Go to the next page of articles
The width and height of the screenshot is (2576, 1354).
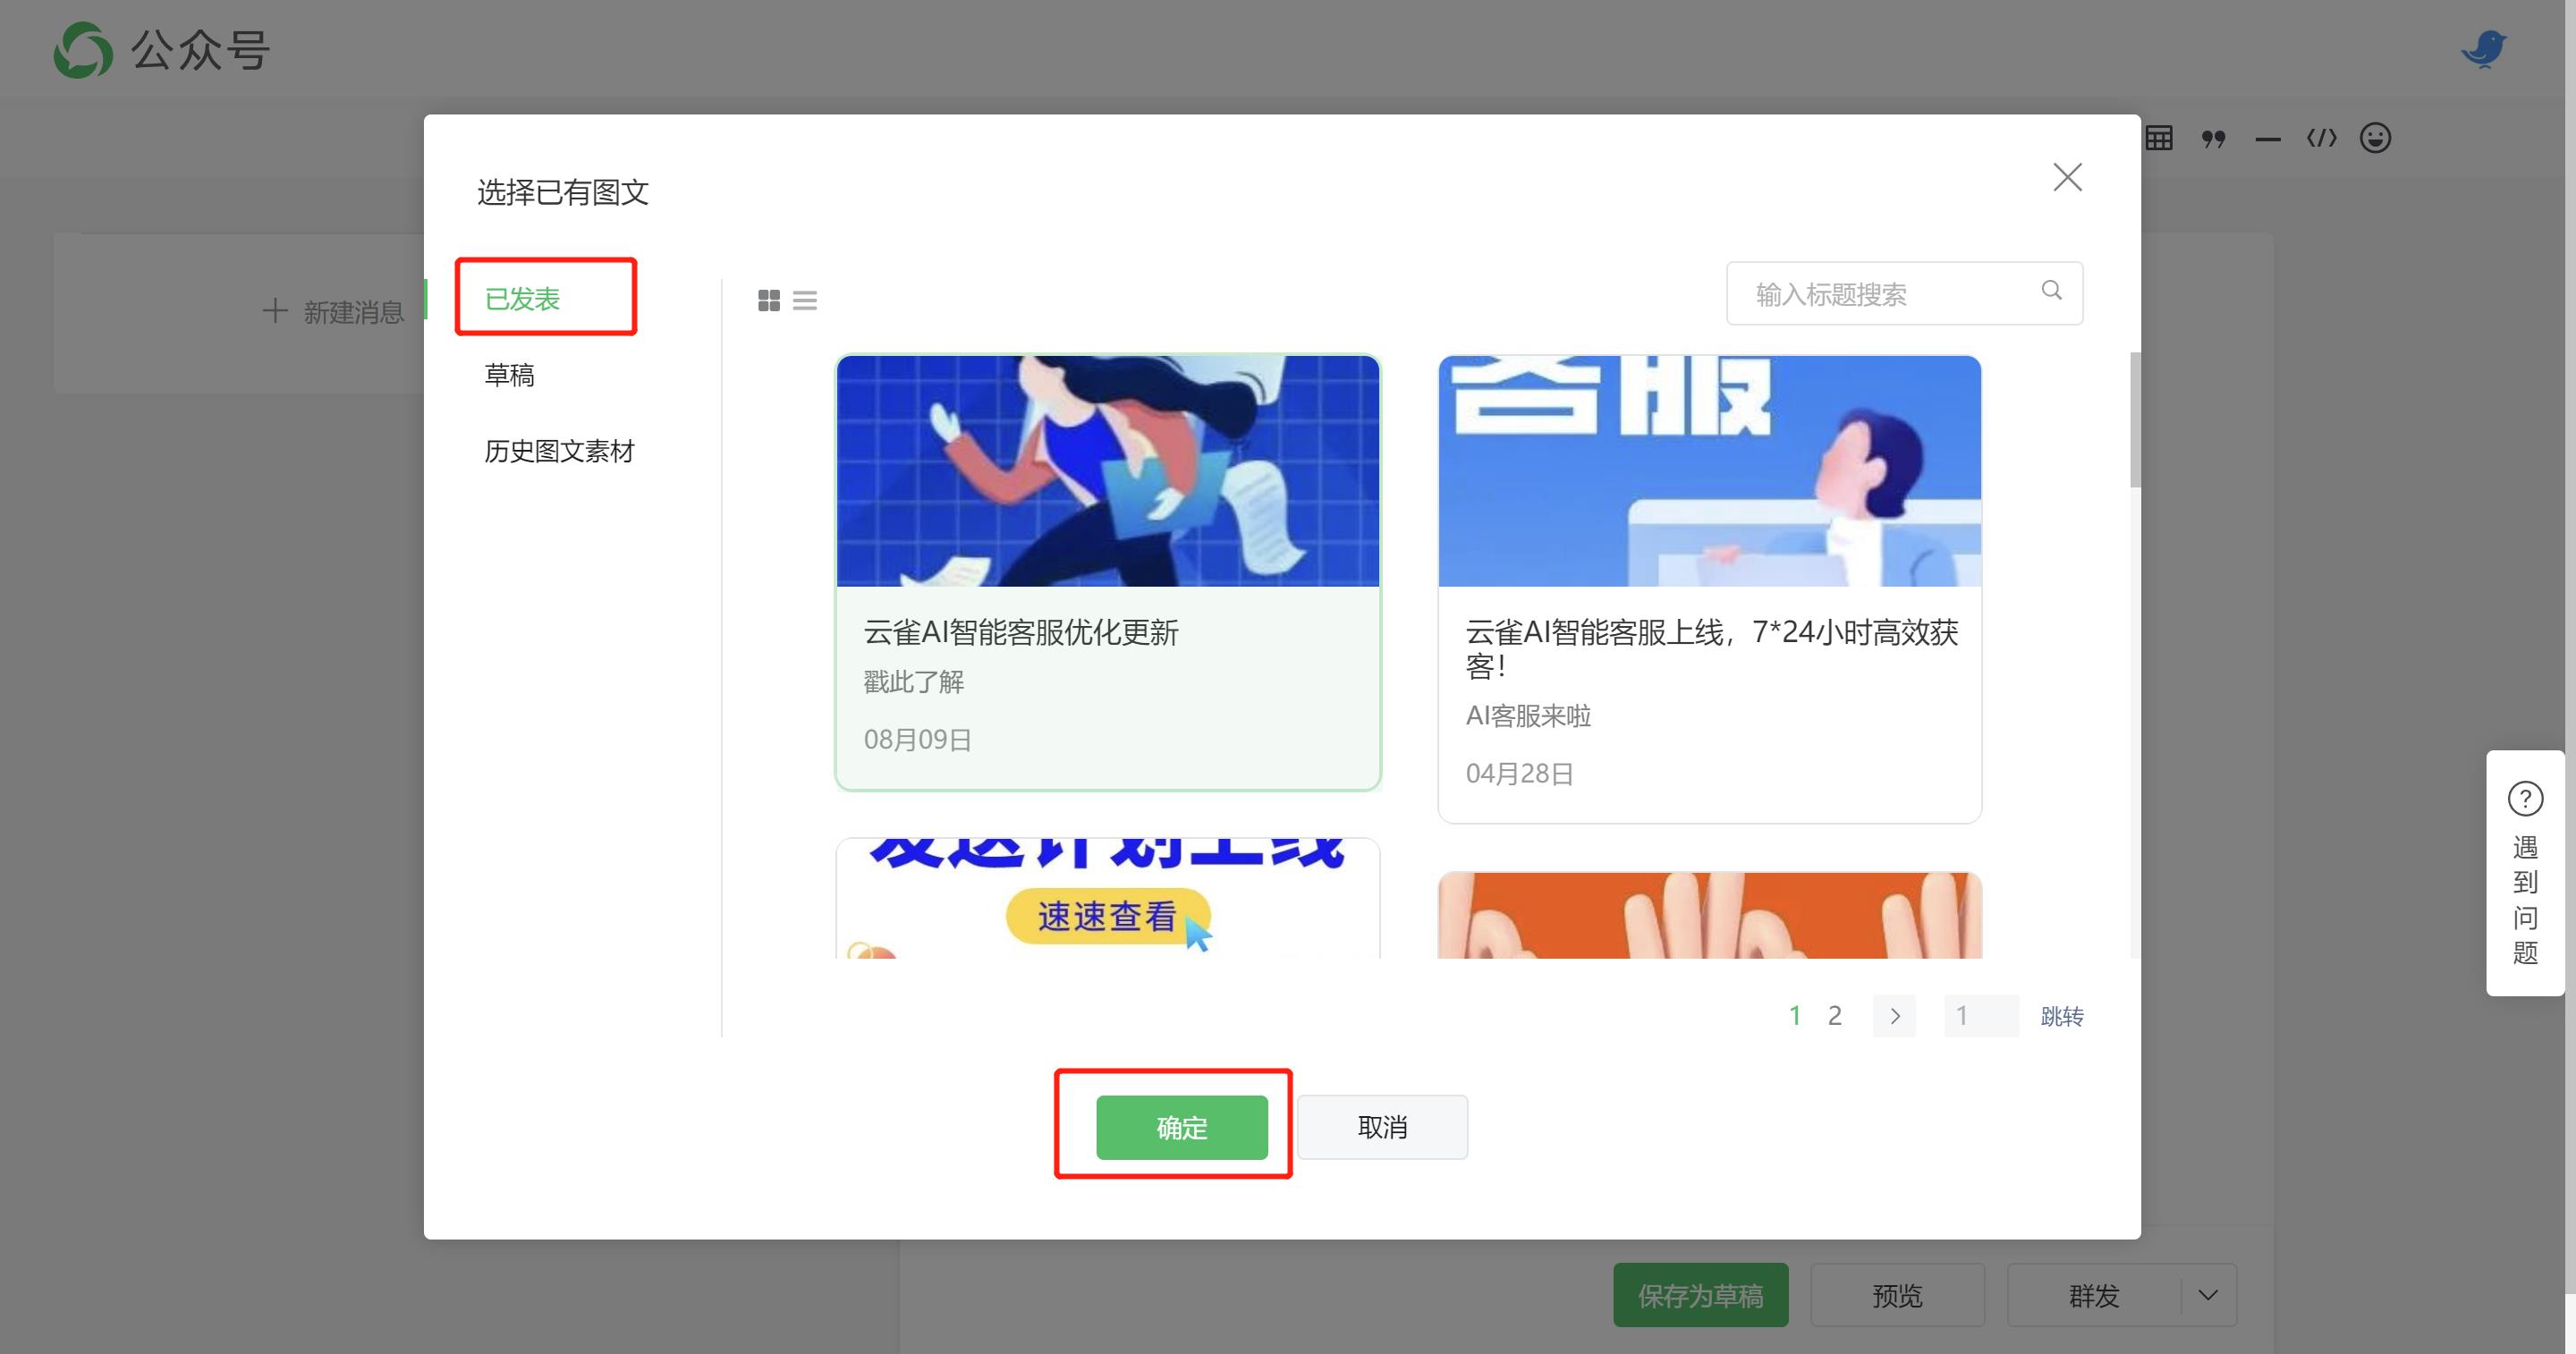tap(1894, 1015)
